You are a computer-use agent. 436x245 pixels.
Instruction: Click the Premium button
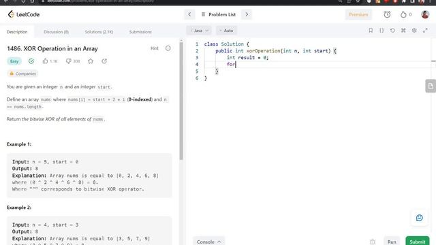point(358,14)
